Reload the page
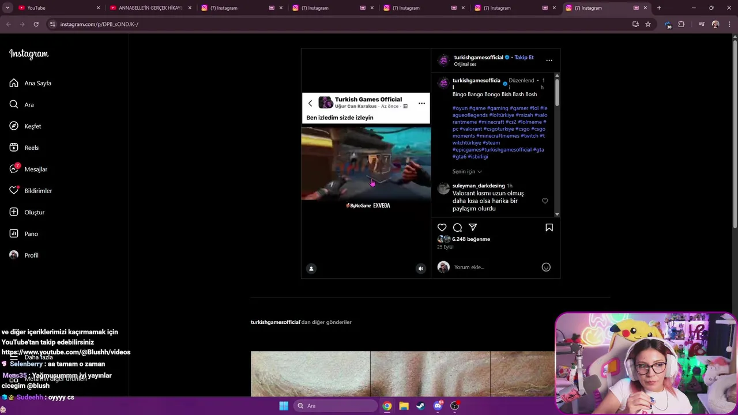Viewport: 738px width, 415px height. (36, 24)
